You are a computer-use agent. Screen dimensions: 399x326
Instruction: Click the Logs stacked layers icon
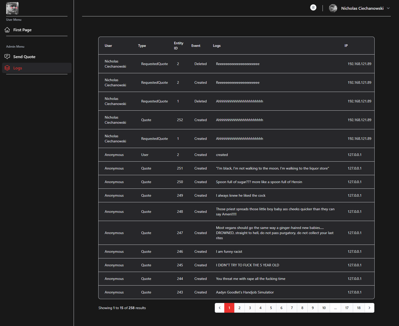tap(7, 68)
